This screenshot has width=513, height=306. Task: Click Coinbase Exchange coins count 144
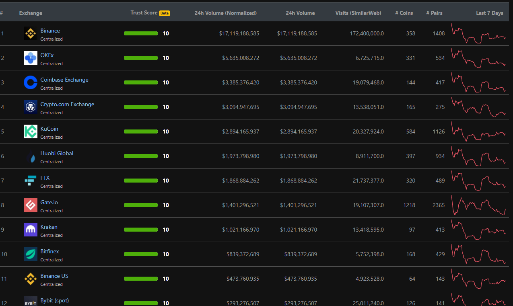coord(410,82)
